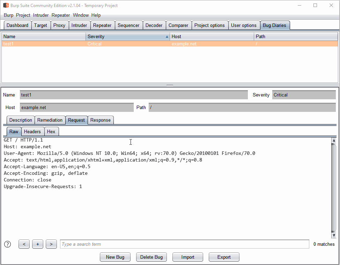Click the GET / HTTP/1.1 line
Viewport: 340px width, 265px height.
coord(23,140)
